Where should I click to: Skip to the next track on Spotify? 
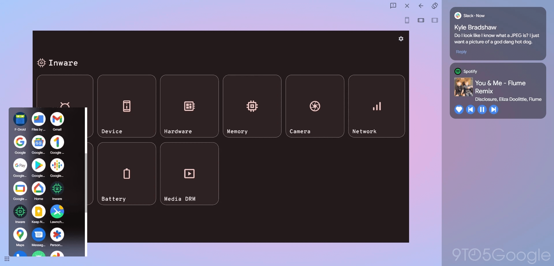click(494, 109)
